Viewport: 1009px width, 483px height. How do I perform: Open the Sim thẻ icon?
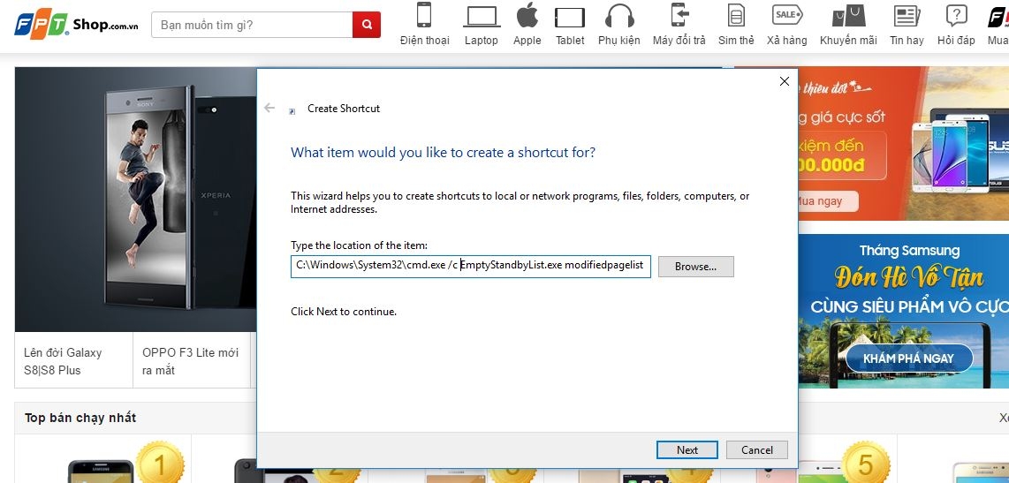pyautogui.click(x=735, y=15)
